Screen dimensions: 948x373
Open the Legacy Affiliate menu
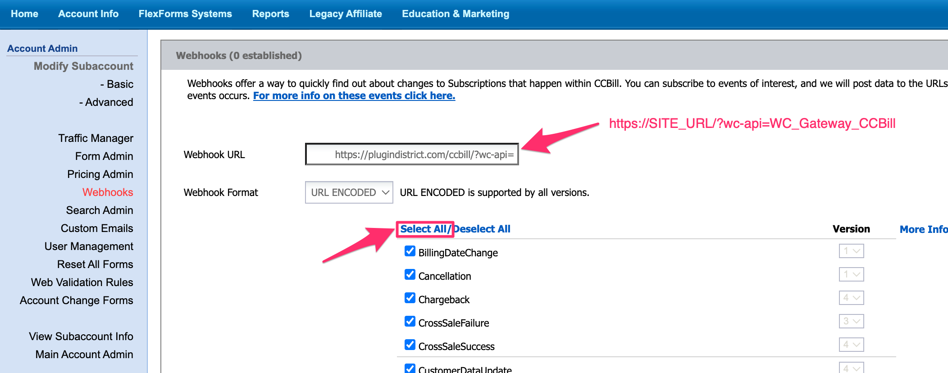coord(346,14)
